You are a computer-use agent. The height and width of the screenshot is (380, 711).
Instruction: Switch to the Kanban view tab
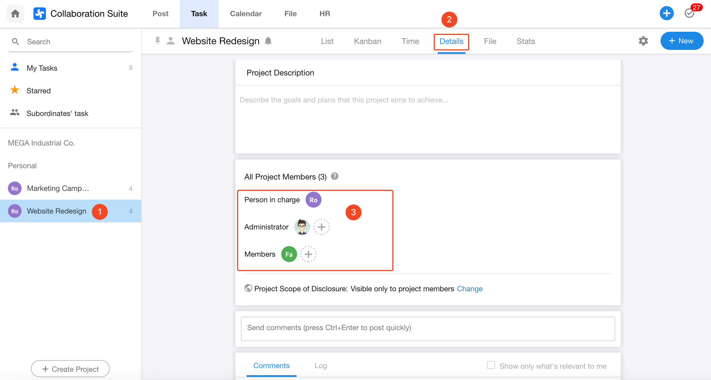(x=367, y=41)
